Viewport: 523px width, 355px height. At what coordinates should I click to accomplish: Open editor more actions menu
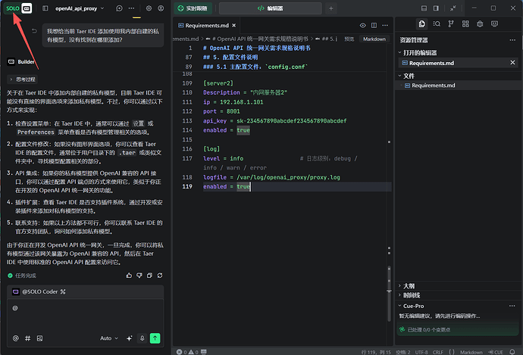pyautogui.click(x=385, y=25)
